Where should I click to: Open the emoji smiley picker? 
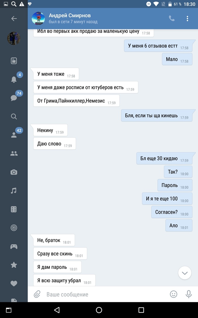tap(173, 294)
